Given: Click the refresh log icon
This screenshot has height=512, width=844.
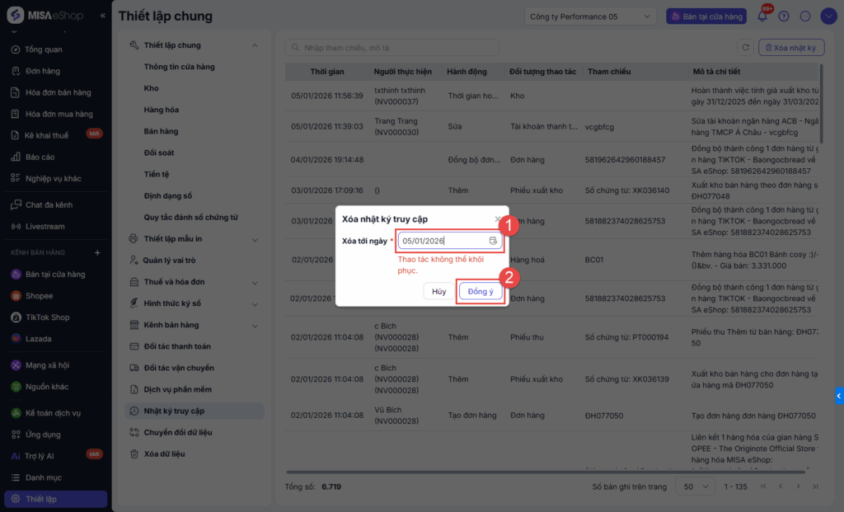Looking at the screenshot, I should pos(746,48).
